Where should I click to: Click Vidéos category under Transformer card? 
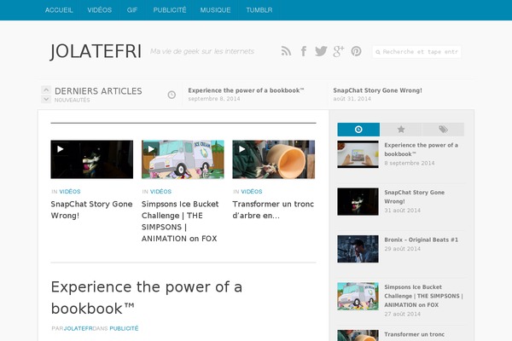[x=252, y=192]
